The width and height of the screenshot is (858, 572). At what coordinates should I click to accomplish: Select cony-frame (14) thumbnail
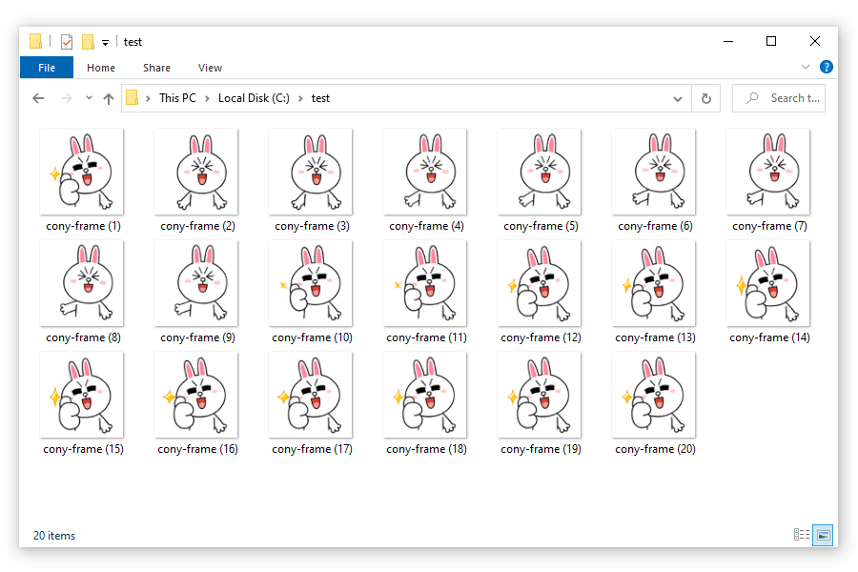point(768,283)
